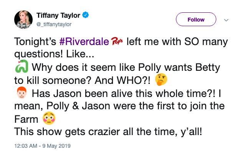242x152 pixels.
Task: Click the text 'And WHO?!'
Action: [123, 80]
